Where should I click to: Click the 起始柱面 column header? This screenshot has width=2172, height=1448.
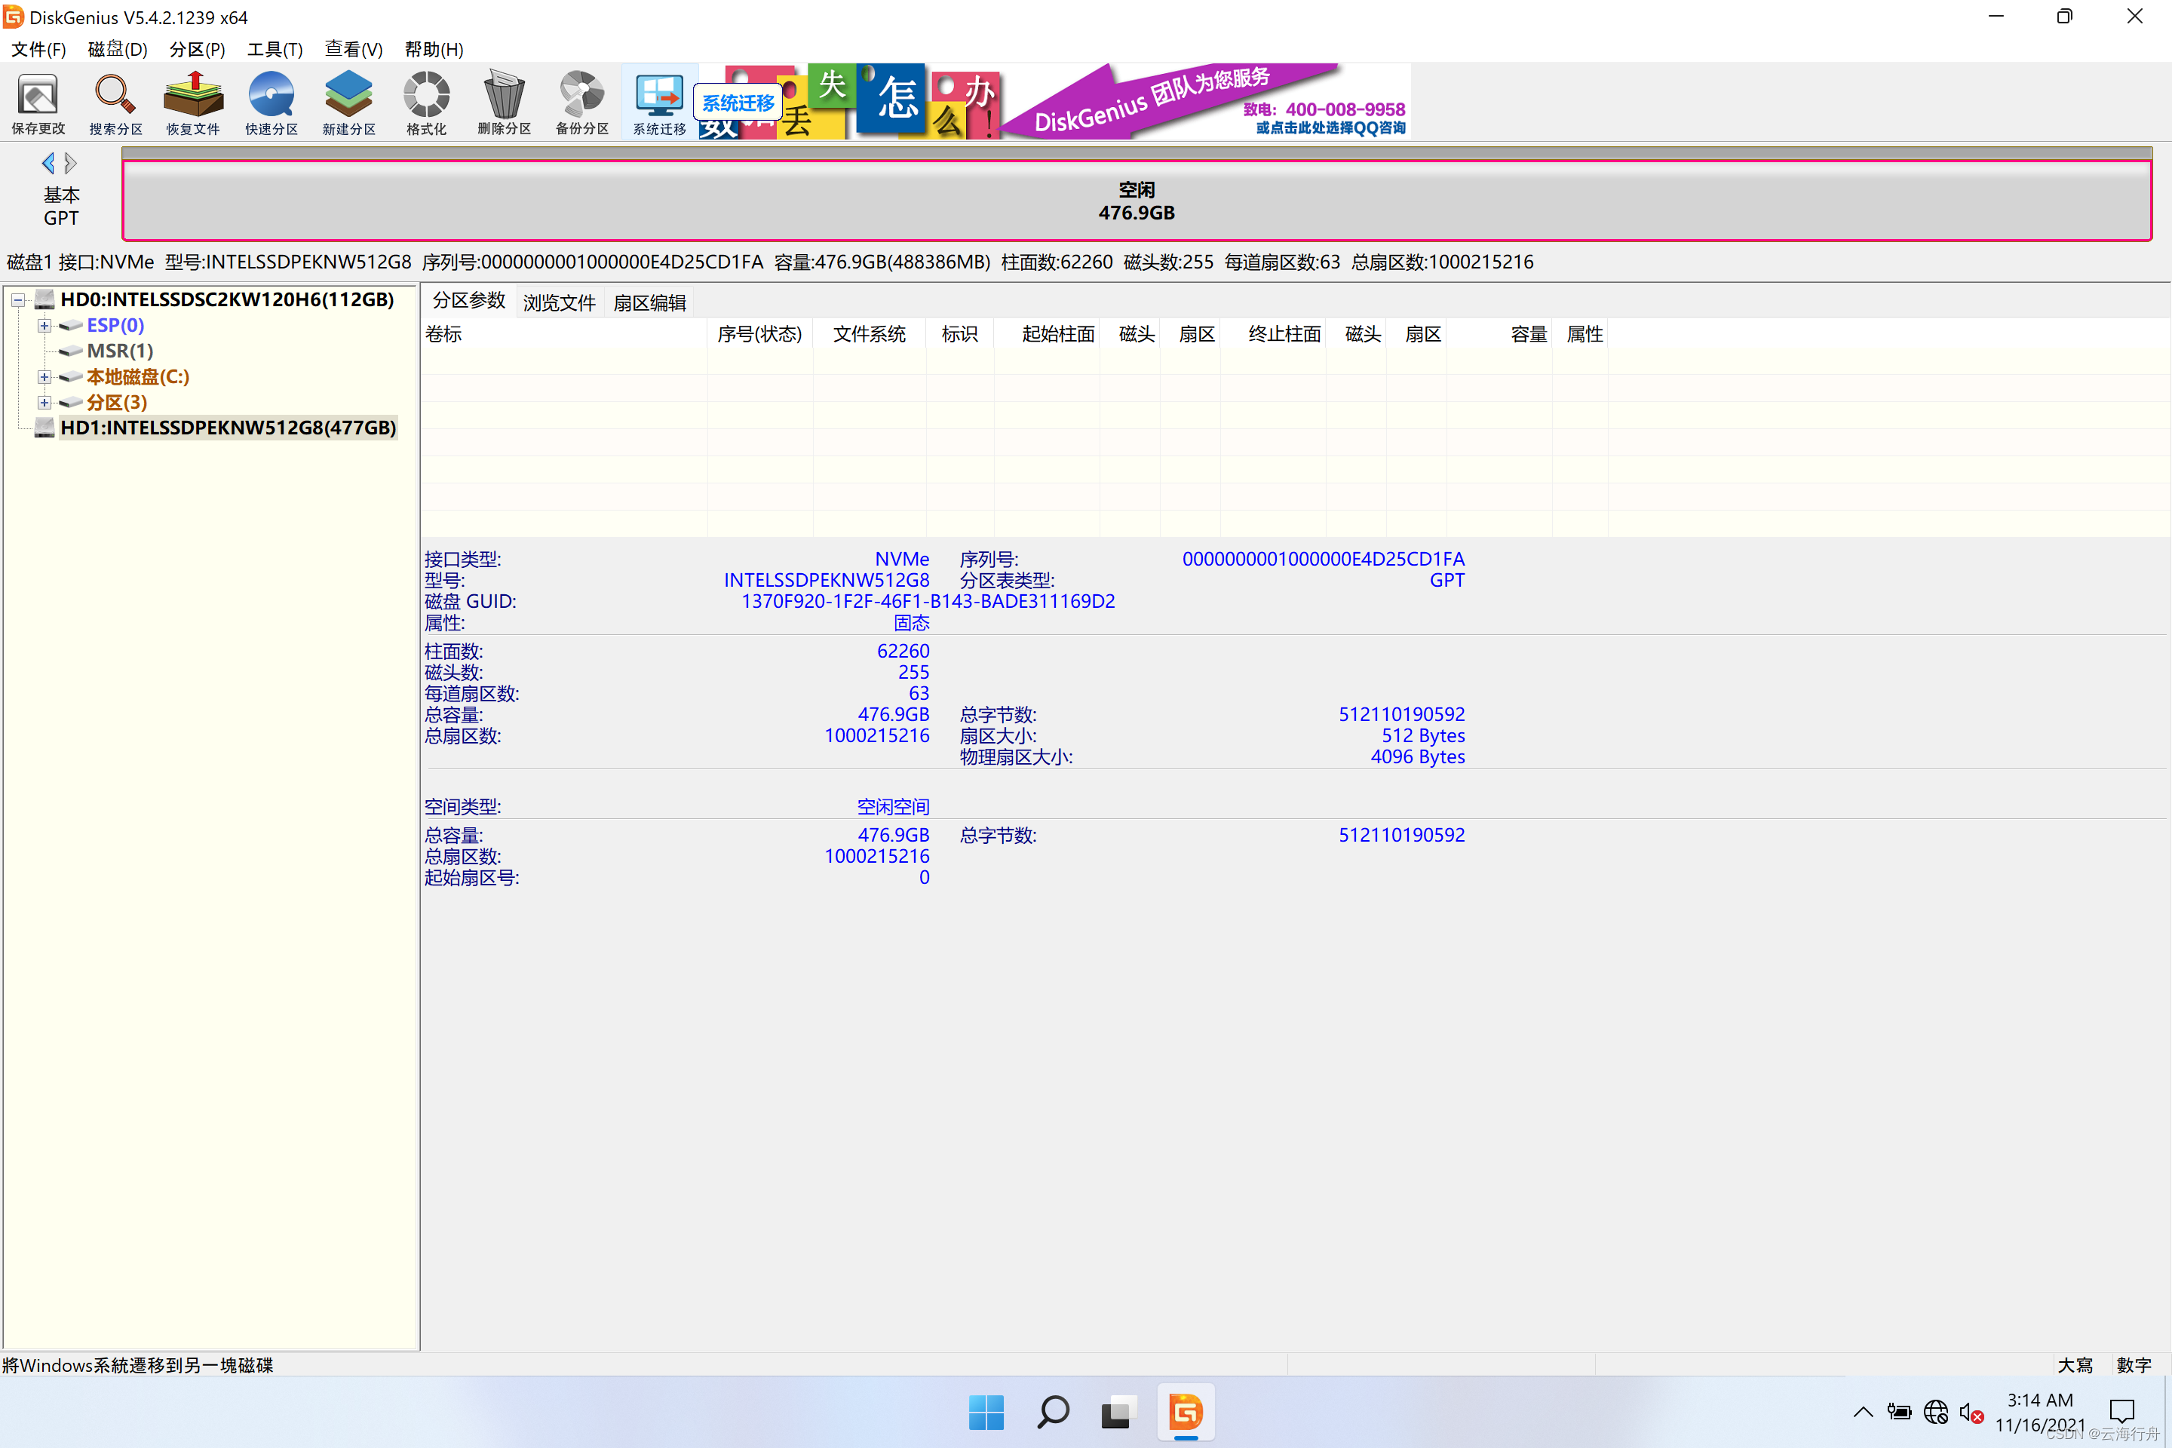click(x=1048, y=333)
